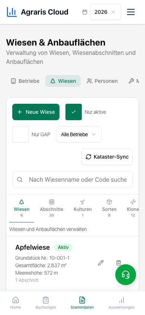Click 'Meereshöhe: 572 m' text
Screen dimensions: 145x315
[36, 273]
